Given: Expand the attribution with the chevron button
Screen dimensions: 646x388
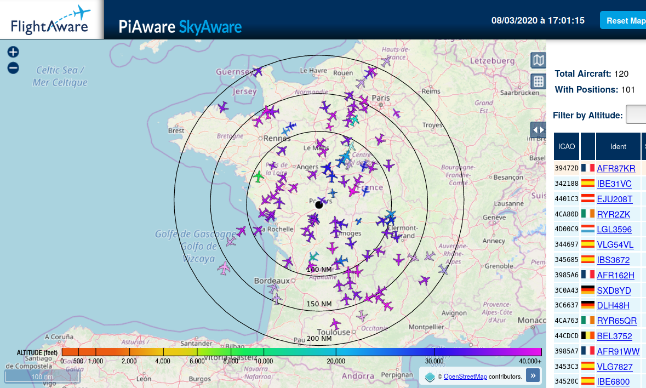Looking at the screenshot, I should tap(533, 375).
